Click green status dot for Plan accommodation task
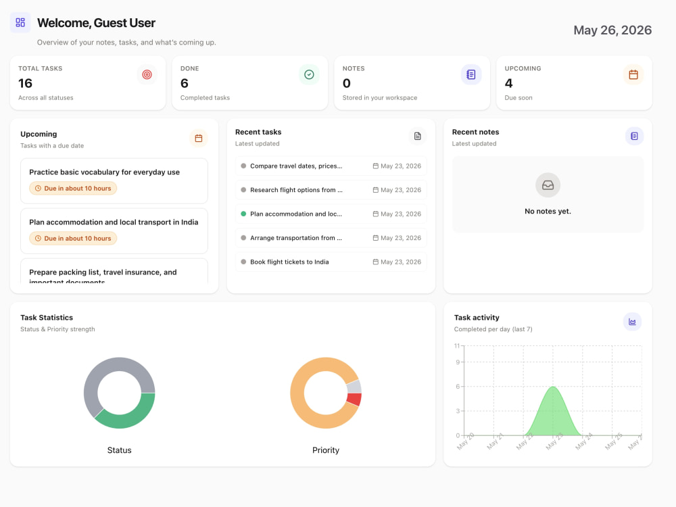The height and width of the screenshot is (507, 676). pyautogui.click(x=243, y=214)
